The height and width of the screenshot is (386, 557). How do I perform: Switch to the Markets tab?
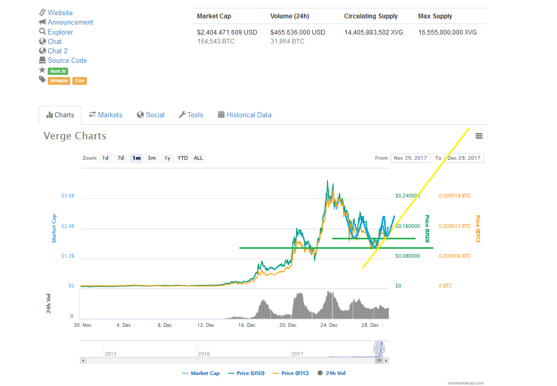106,115
